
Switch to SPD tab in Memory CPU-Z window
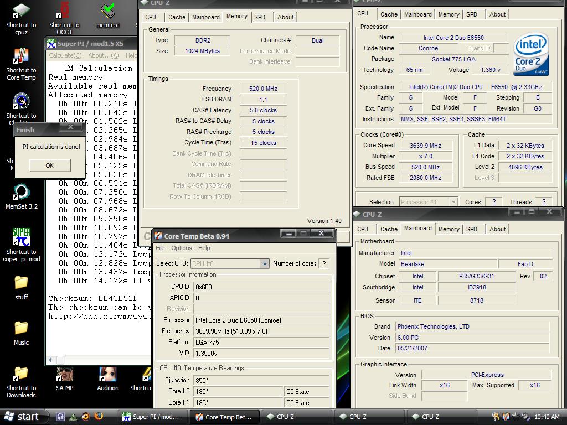[260, 17]
